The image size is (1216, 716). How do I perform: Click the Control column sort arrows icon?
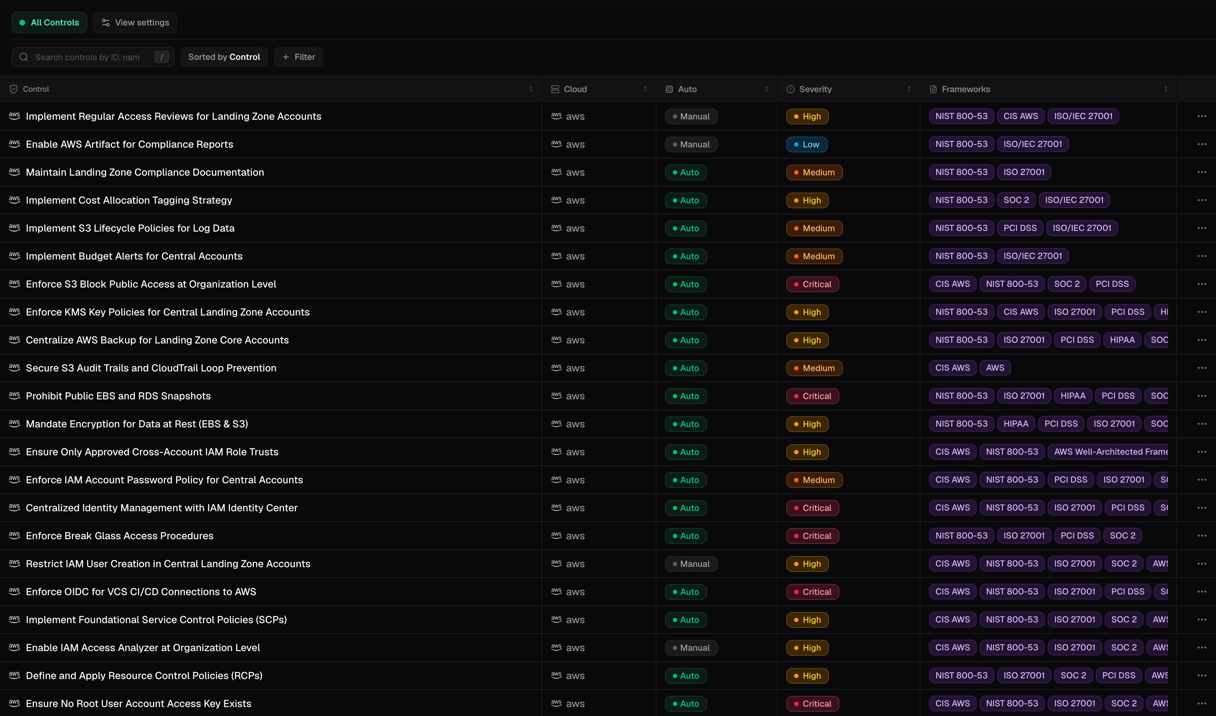pyautogui.click(x=531, y=89)
